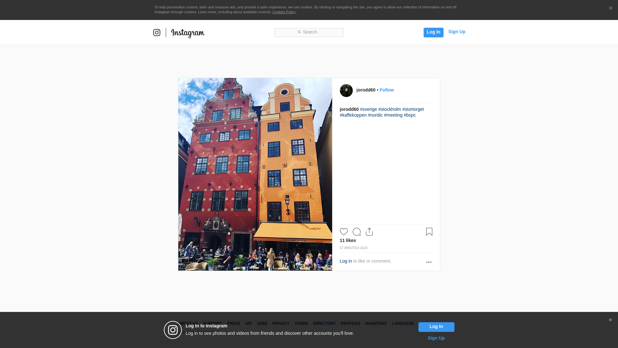The height and width of the screenshot is (348, 618).
Task: Dismiss the cookie notice banner
Action: coord(610,8)
